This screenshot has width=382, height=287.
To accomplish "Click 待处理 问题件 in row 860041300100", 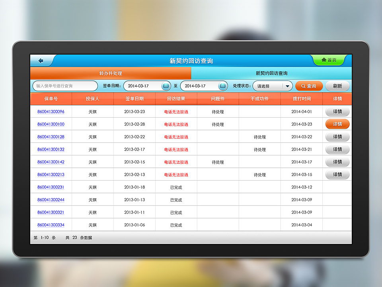I will click(x=218, y=124).
